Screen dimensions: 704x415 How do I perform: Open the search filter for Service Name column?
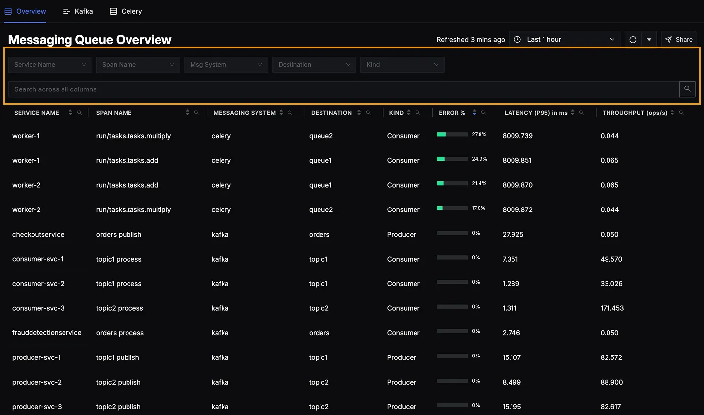point(79,113)
